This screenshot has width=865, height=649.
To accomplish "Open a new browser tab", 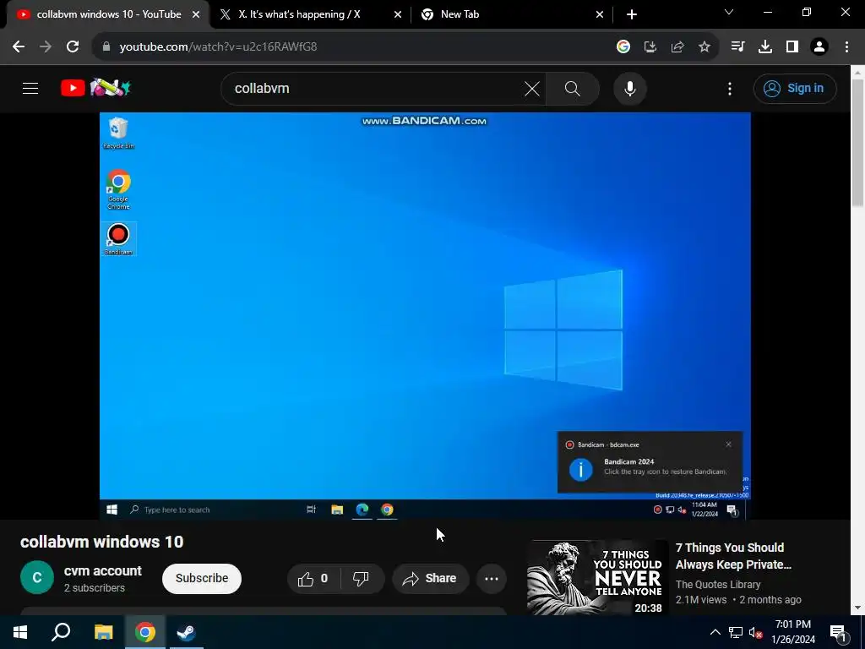I will 632,14.
